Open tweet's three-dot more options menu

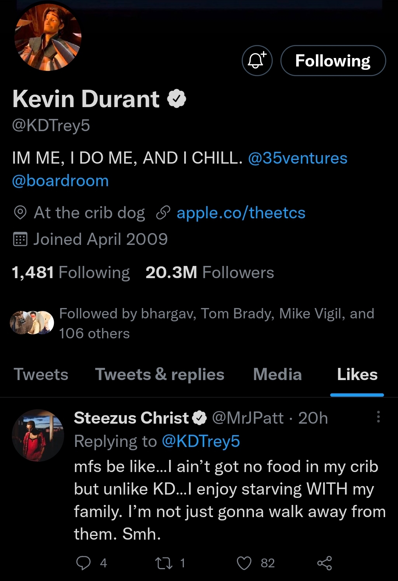tap(378, 417)
